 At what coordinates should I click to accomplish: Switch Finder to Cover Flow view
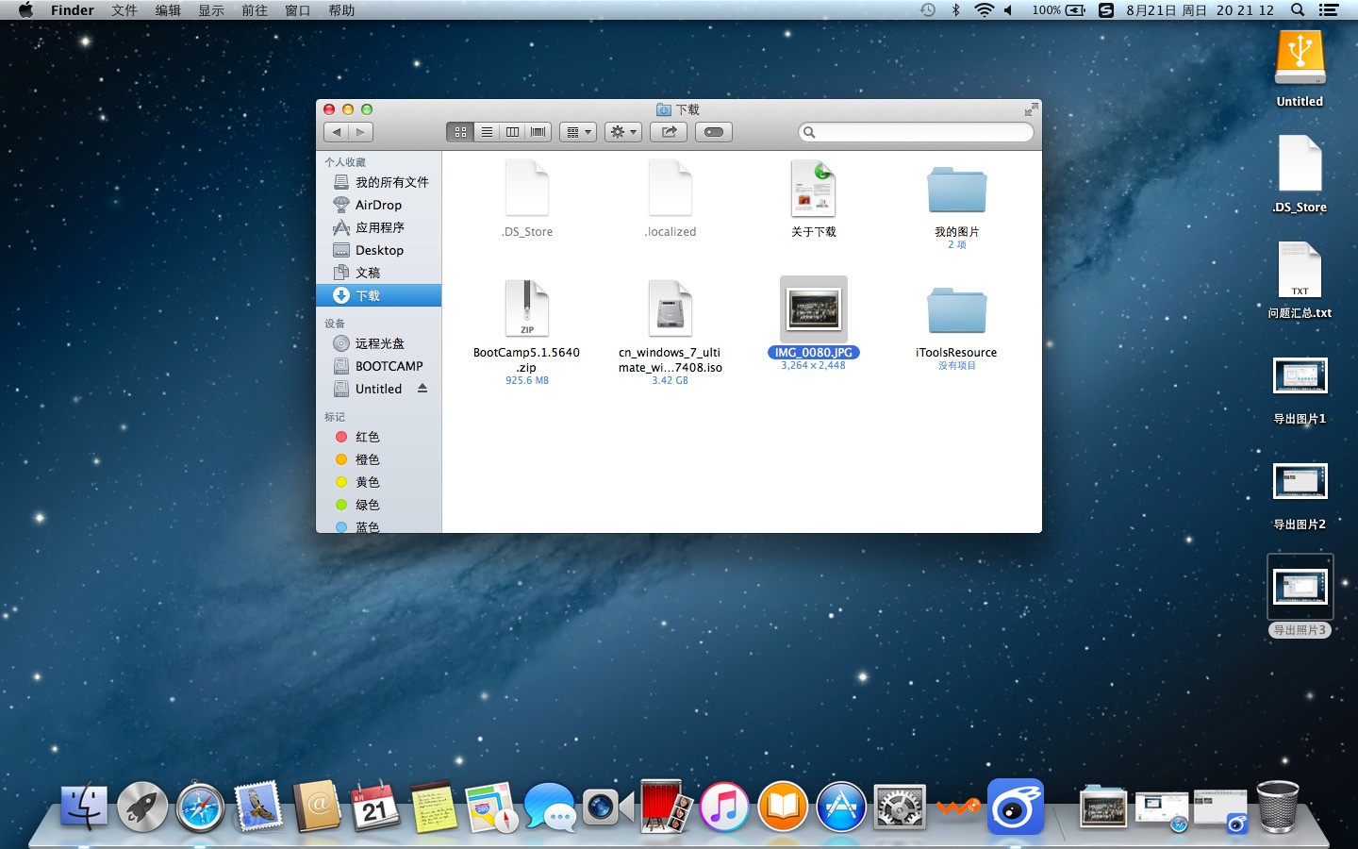pyautogui.click(x=538, y=132)
